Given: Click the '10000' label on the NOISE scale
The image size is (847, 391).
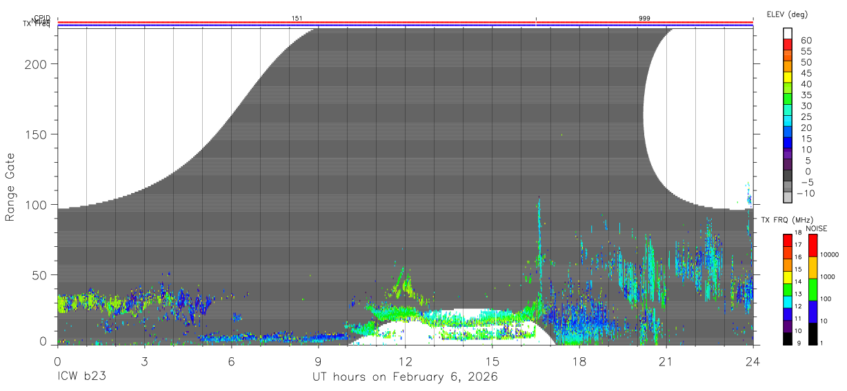Looking at the screenshot, I should [x=828, y=254].
